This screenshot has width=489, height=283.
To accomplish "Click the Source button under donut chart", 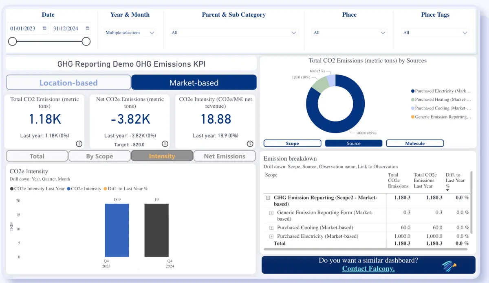I will tap(353, 143).
